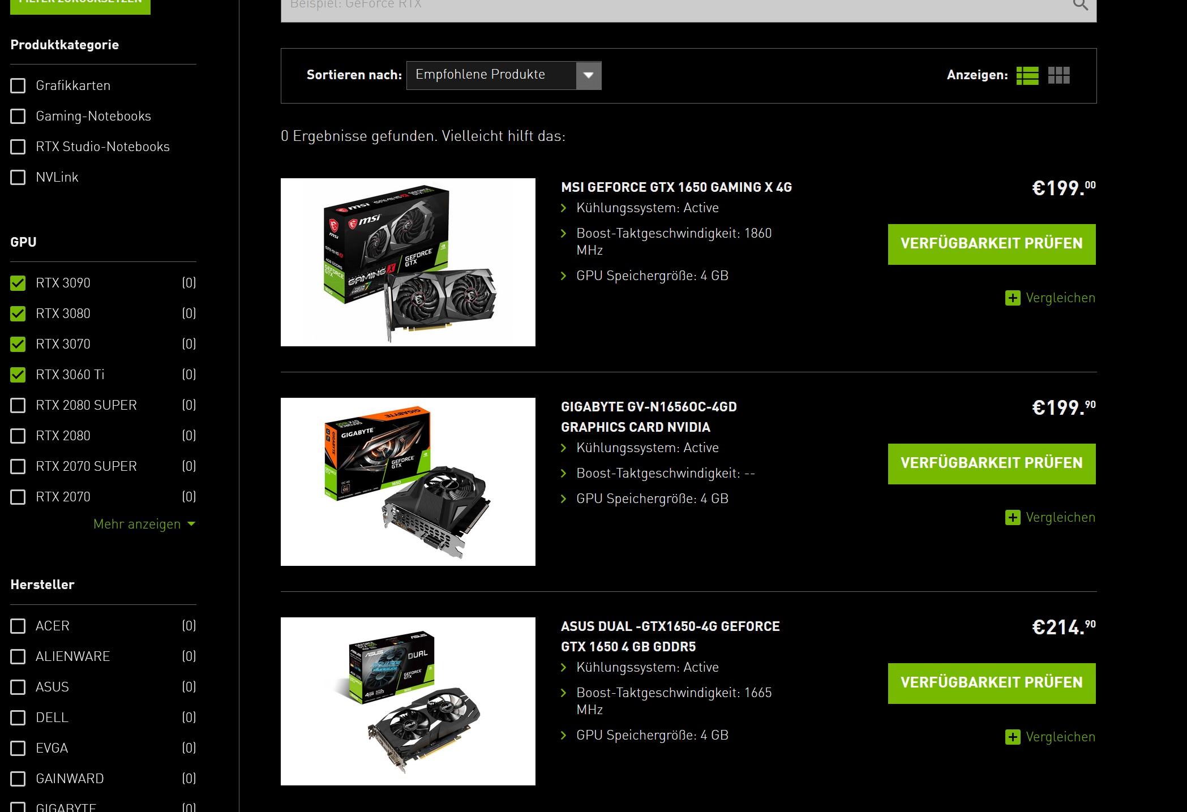1187x812 pixels.
Task: Open Gigabyte GTX 1650 product image
Action: coord(408,482)
